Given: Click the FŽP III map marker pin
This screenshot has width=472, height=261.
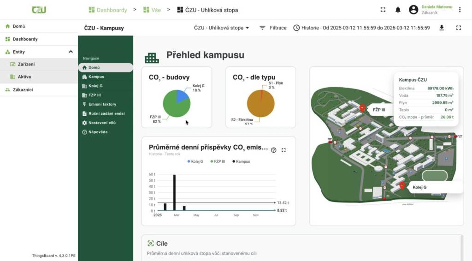Looking at the screenshot, I should click(362, 108).
